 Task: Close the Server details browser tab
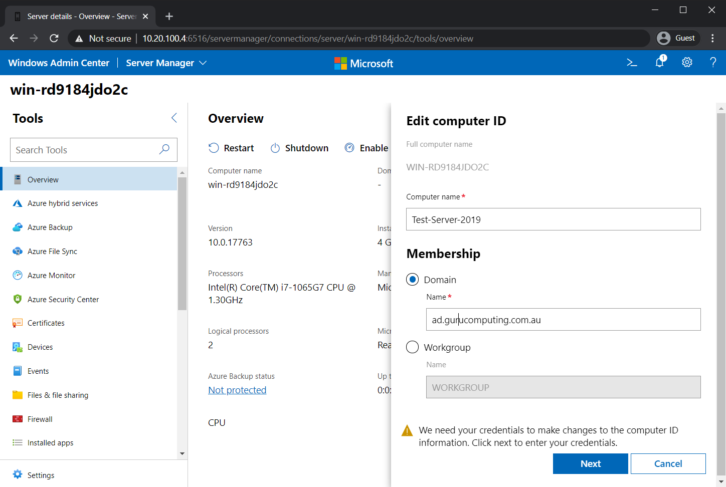(145, 17)
